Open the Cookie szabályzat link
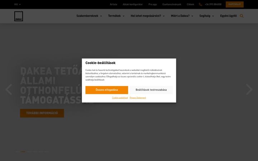The height and width of the screenshot is (161, 258). click(120, 98)
